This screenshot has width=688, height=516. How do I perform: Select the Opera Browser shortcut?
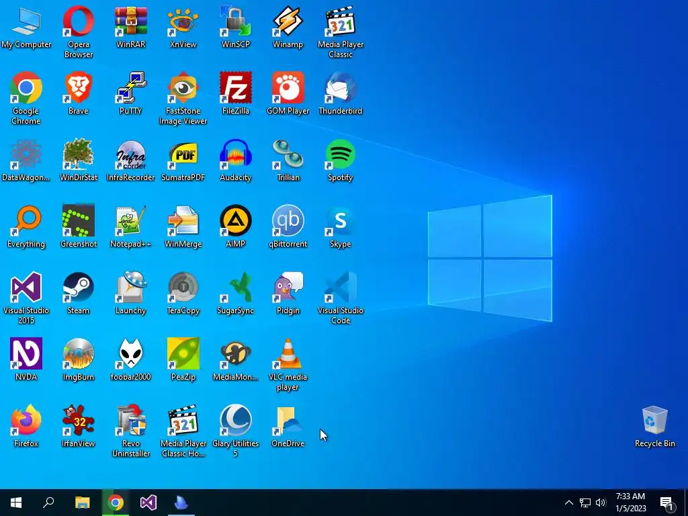click(78, 32)
